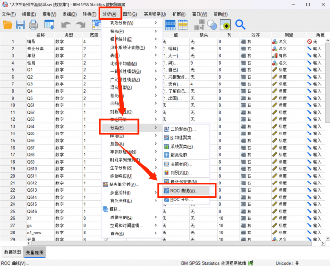Screen dimensions: 330x266
Task: Click the Print toolbar icon
Action: pyautogui.click(x=33, y=25)
